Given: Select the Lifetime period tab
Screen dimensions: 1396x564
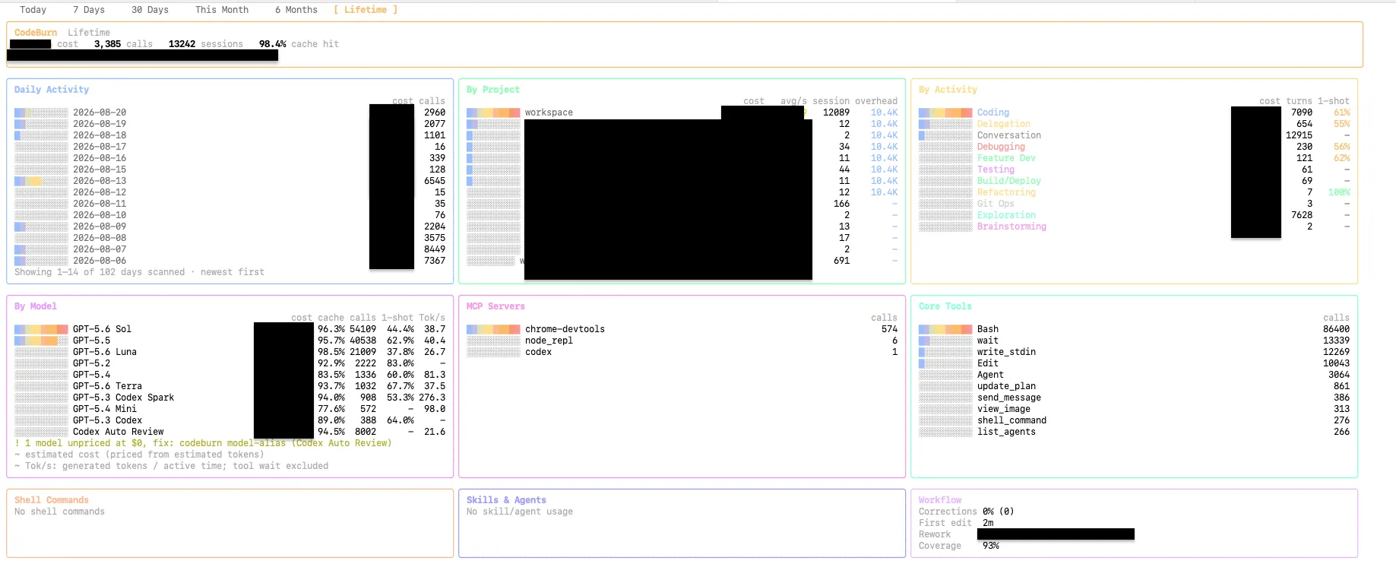Looking at the screenshot, I should (366, 10).
